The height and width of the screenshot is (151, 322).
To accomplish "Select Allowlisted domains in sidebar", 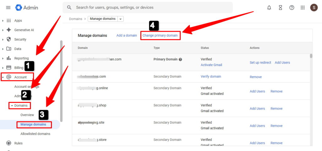I will click(x=35, y=134).
